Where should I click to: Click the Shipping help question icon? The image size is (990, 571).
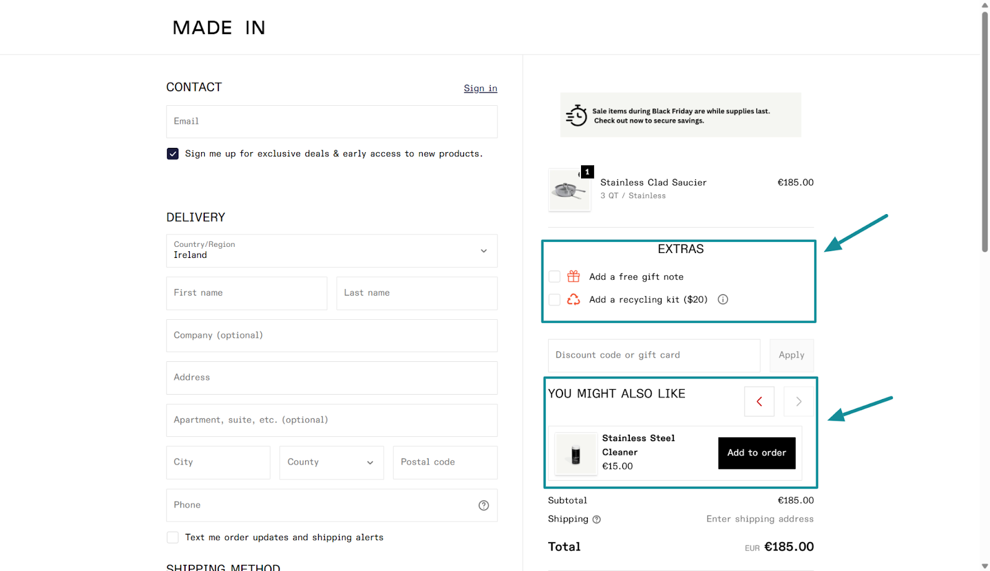coord(596,520)
